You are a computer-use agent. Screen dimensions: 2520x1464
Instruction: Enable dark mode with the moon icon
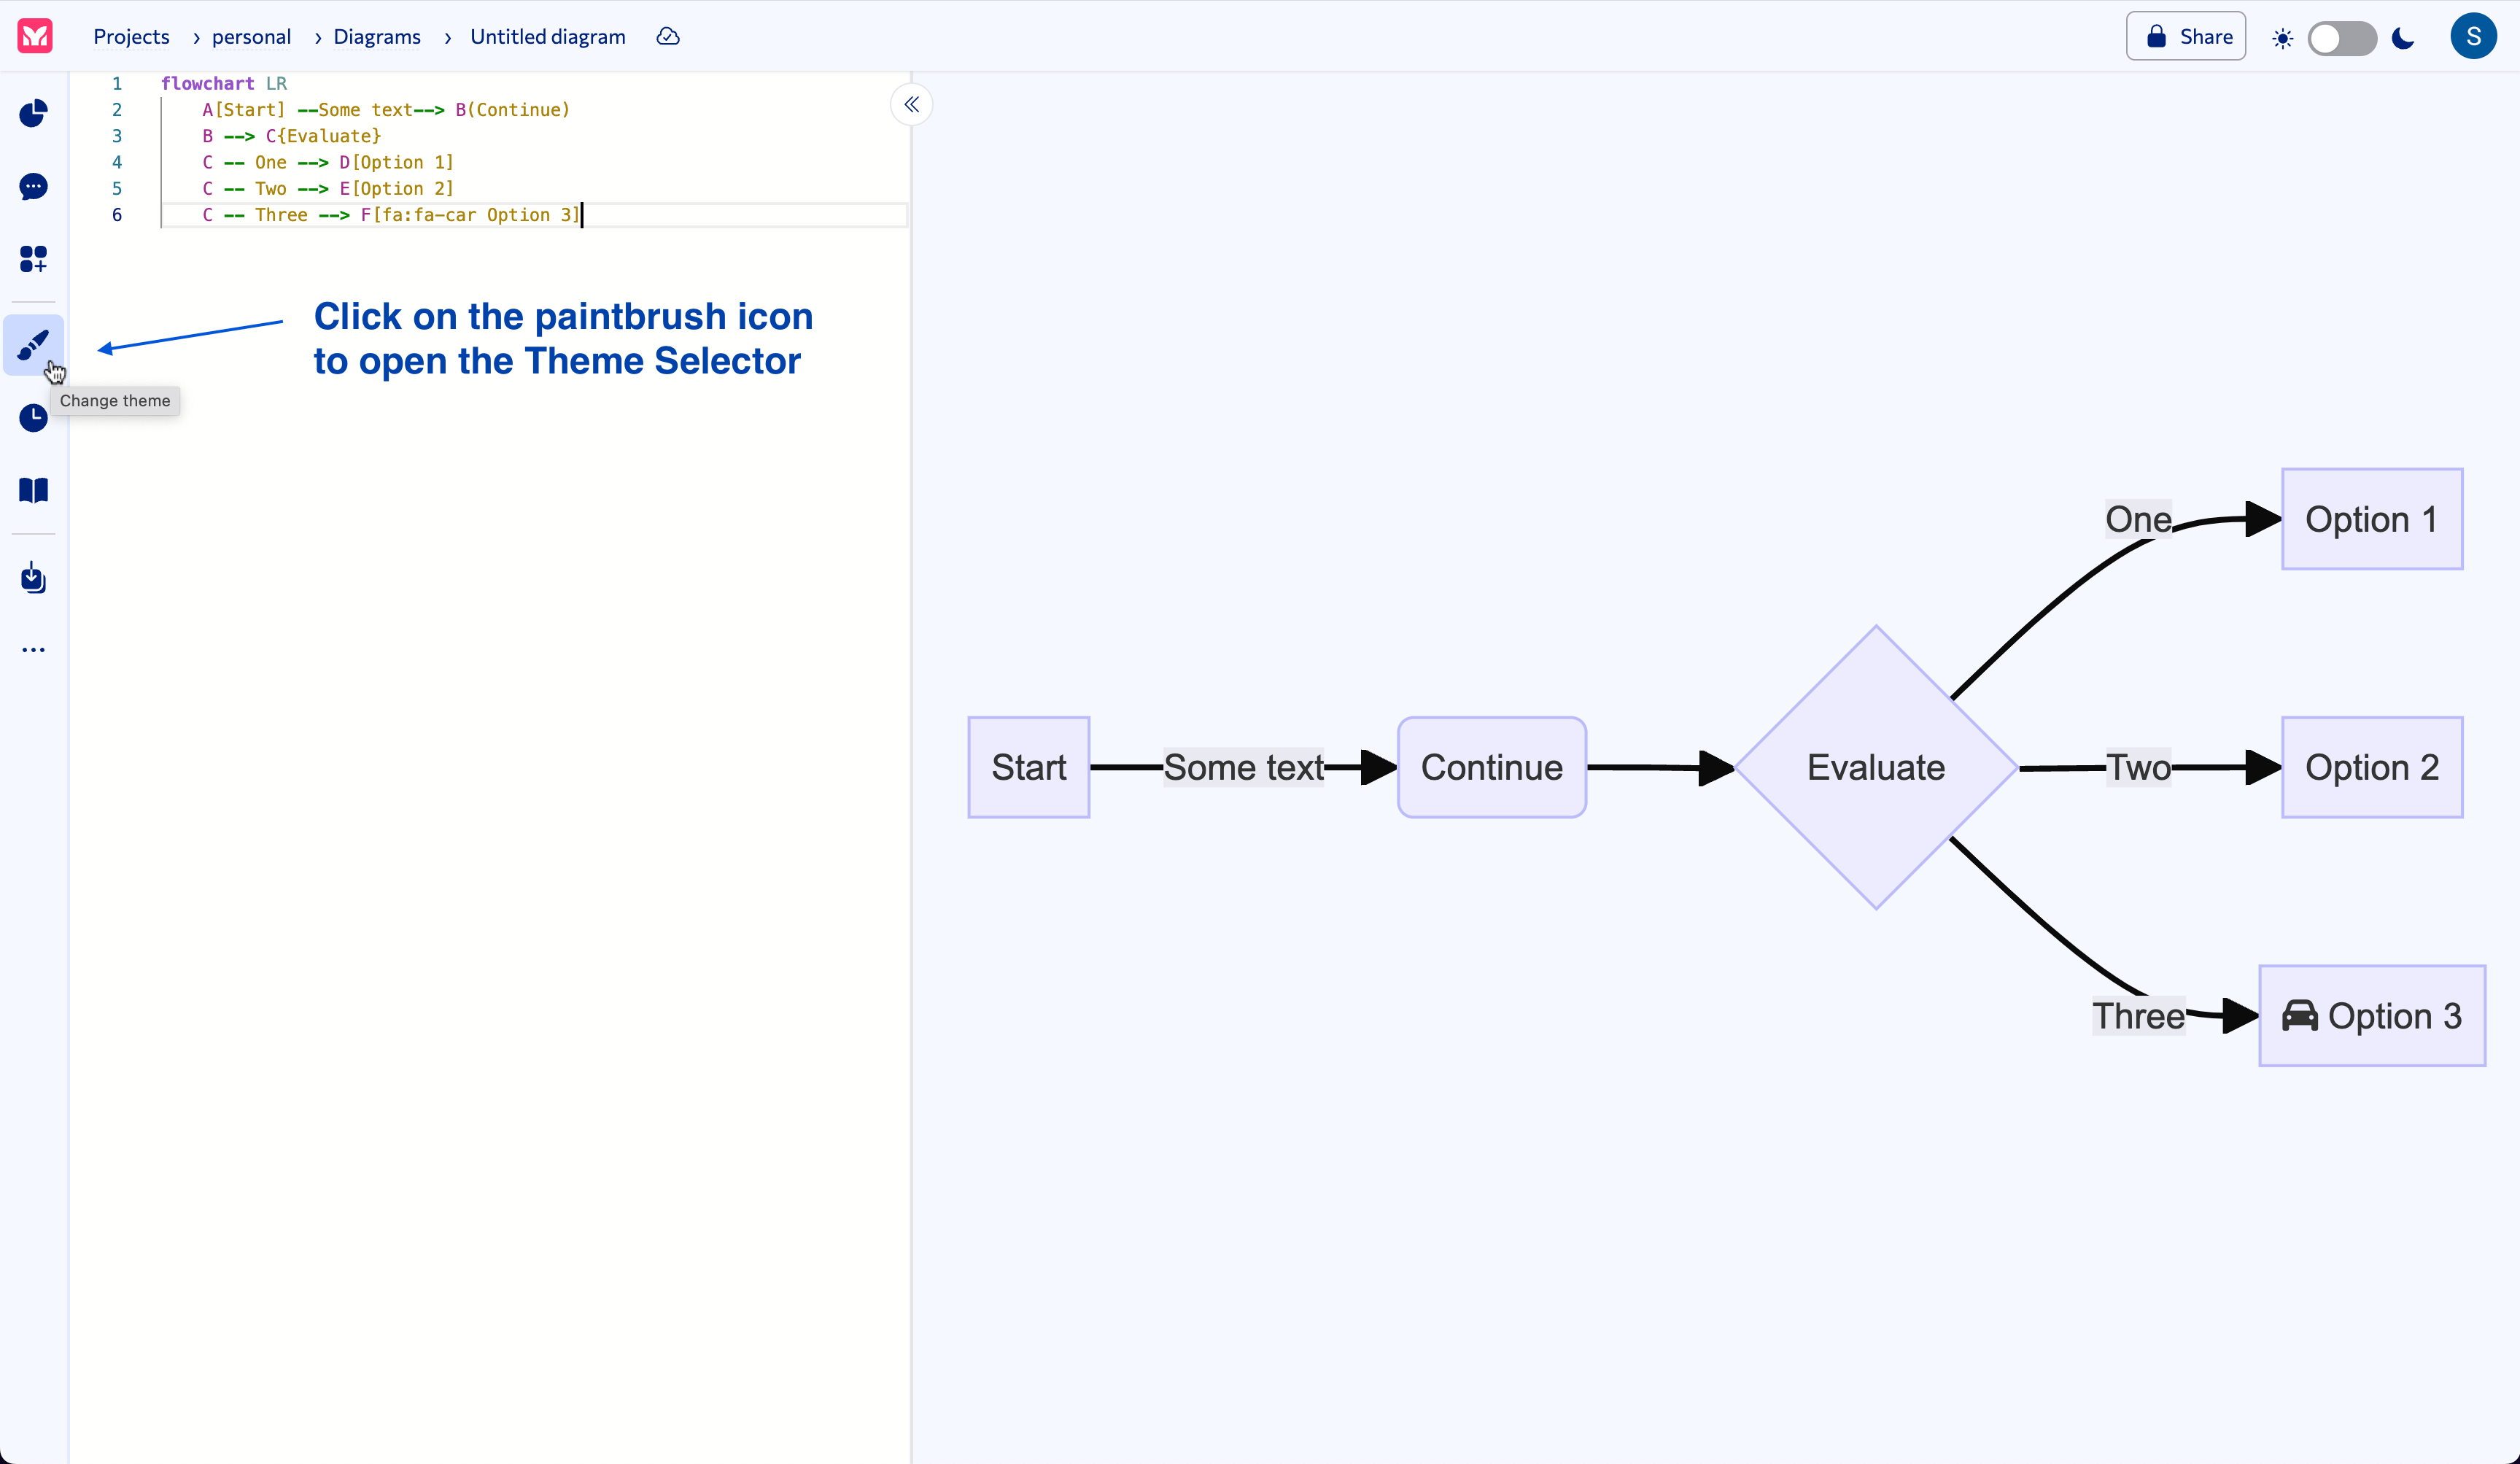pos(2403,38)
